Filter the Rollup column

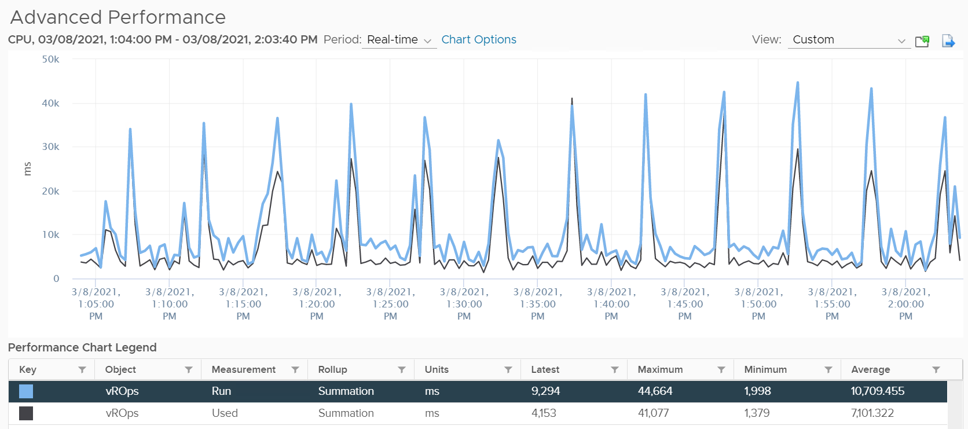[402, 369]
